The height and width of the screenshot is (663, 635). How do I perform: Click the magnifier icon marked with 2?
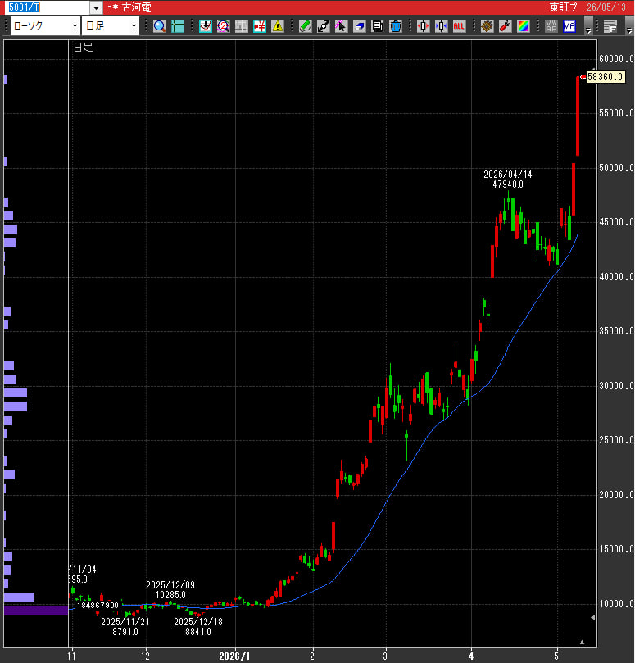coord(223,26)
